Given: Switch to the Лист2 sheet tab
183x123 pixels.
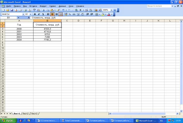Looking at the screenshot, I should 26,114.
